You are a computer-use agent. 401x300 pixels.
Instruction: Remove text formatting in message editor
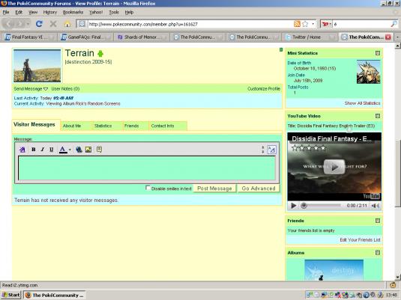(22, 150)
